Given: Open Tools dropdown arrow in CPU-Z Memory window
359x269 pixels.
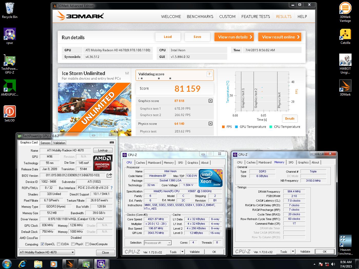Looking at the screenshot, I should 293,252.
